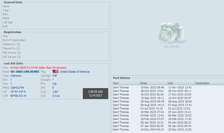Select port row entered 15-Sep-2025 19:11
The height and width of the screenshot is (133, 224).
coord(168,98)
